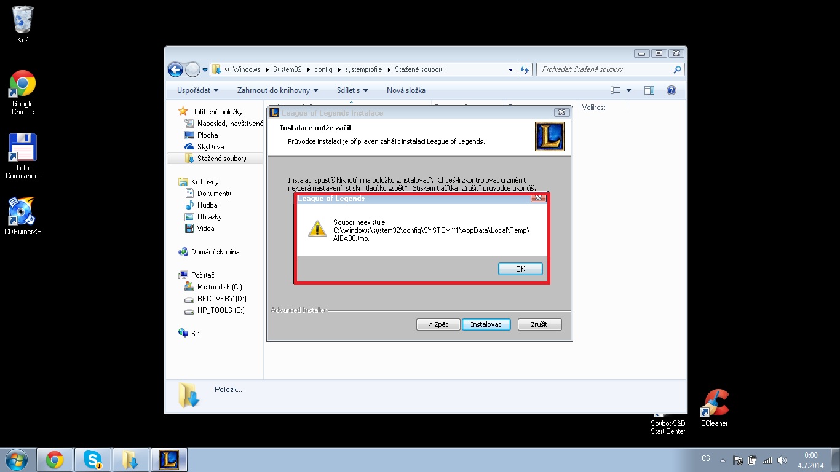Check the power plug tray icon

point(751,460)
